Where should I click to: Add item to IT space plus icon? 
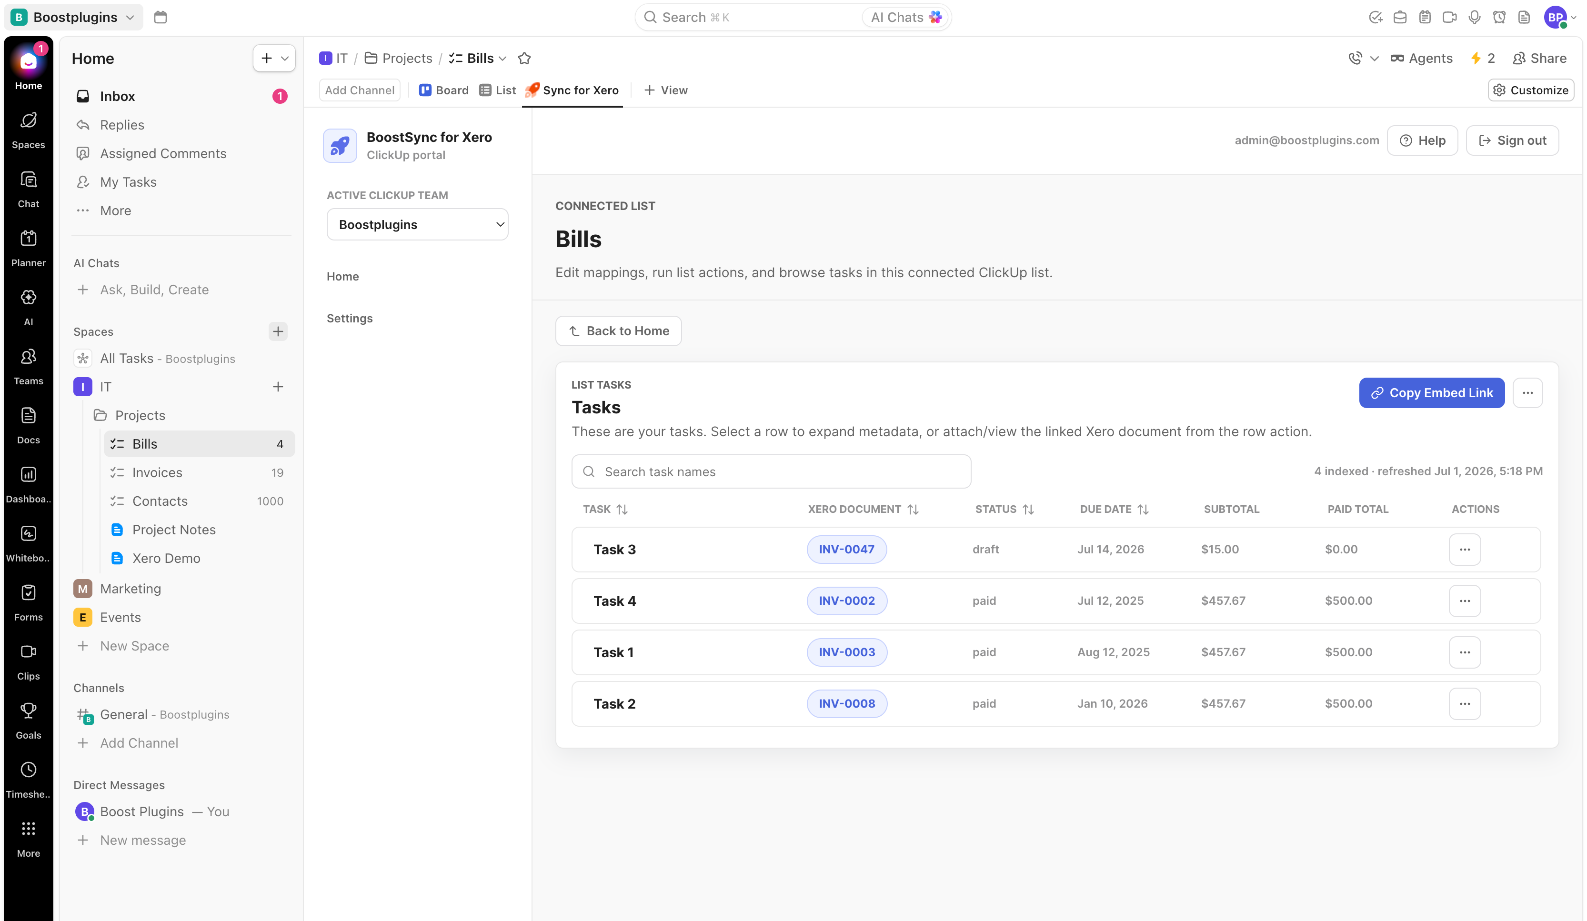click(x=278, y=387)
